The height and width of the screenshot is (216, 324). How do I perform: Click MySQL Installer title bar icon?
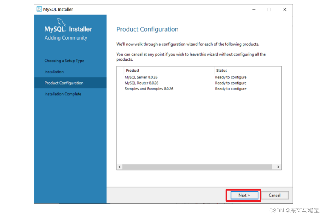(39, 9)
